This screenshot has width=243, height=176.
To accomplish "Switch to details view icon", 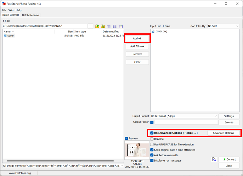I will coord(109,26).
